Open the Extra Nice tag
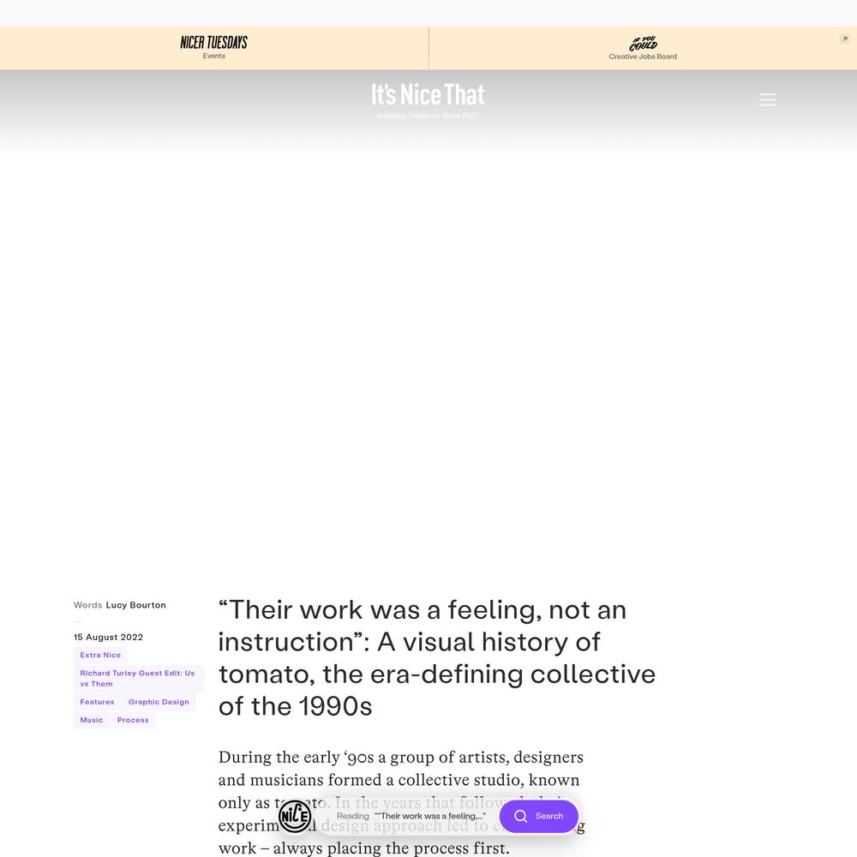 tap(100, 655)
